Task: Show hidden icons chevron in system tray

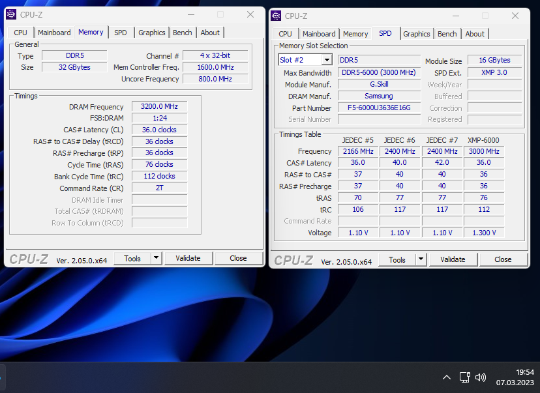Action: pyautogui.click(x=446, y=377)
